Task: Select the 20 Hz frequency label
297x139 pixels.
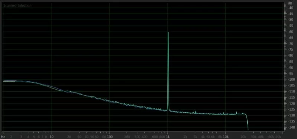Action: coord(69,136)
